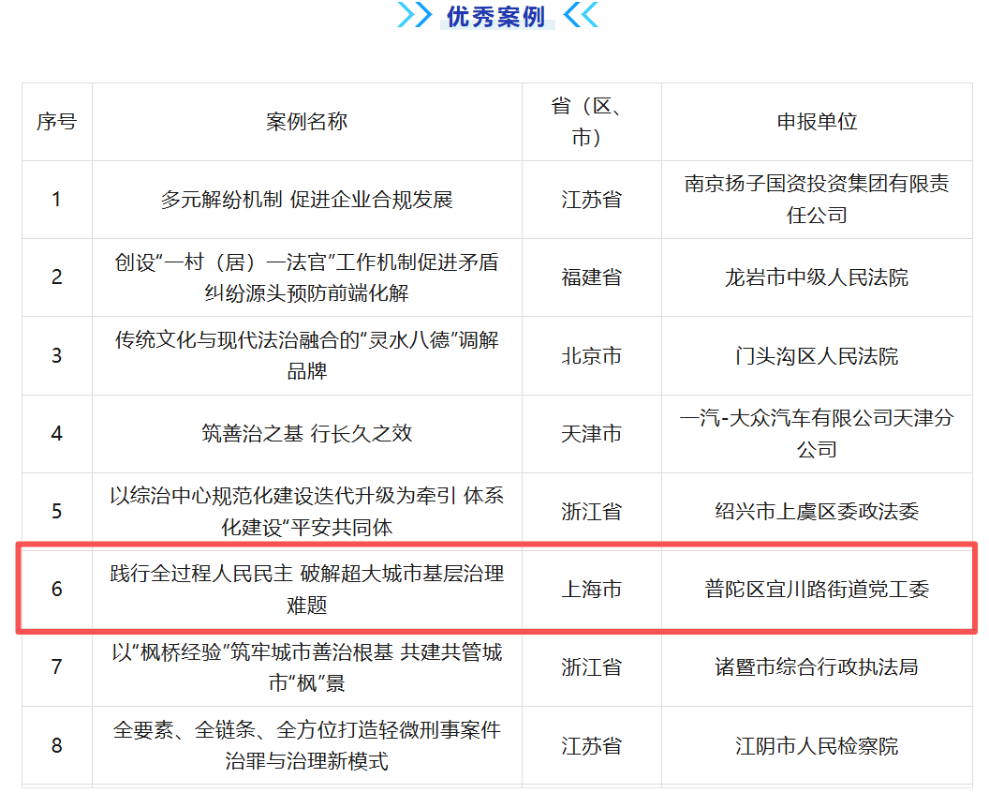Screen dimensions: 989x793
Task: Click 绍兴市上虞区委政法委 unit cell
Action: tap(817, 512)
